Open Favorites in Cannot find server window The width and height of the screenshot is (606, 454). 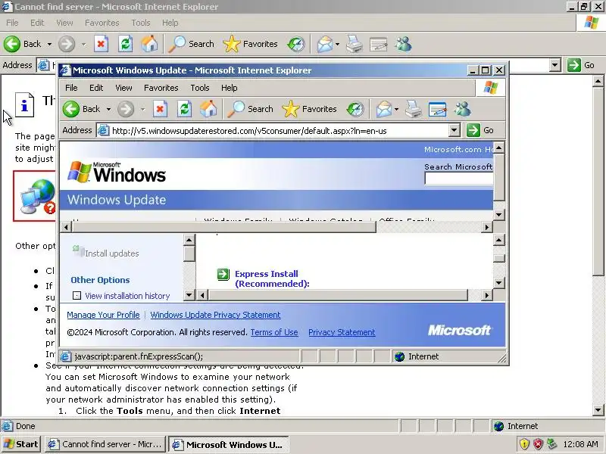(x=251, y=44)
